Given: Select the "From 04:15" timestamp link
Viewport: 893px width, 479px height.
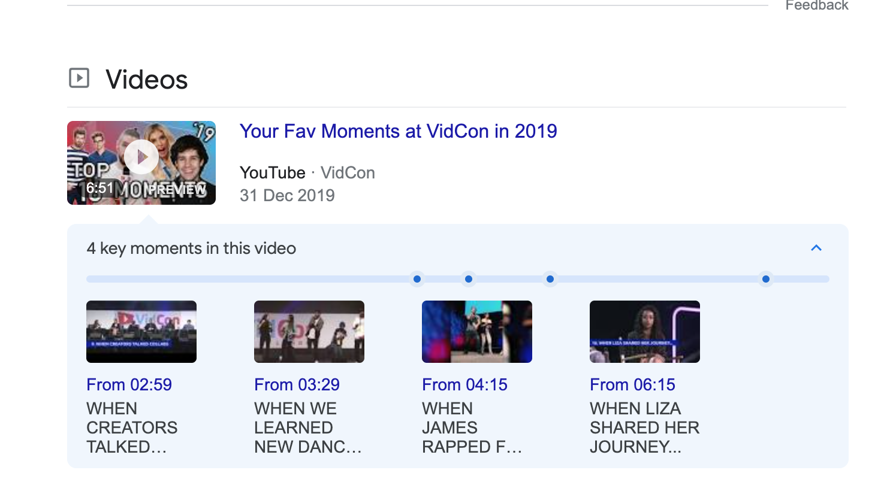Looking at the screenshot, I should [465, 384].
